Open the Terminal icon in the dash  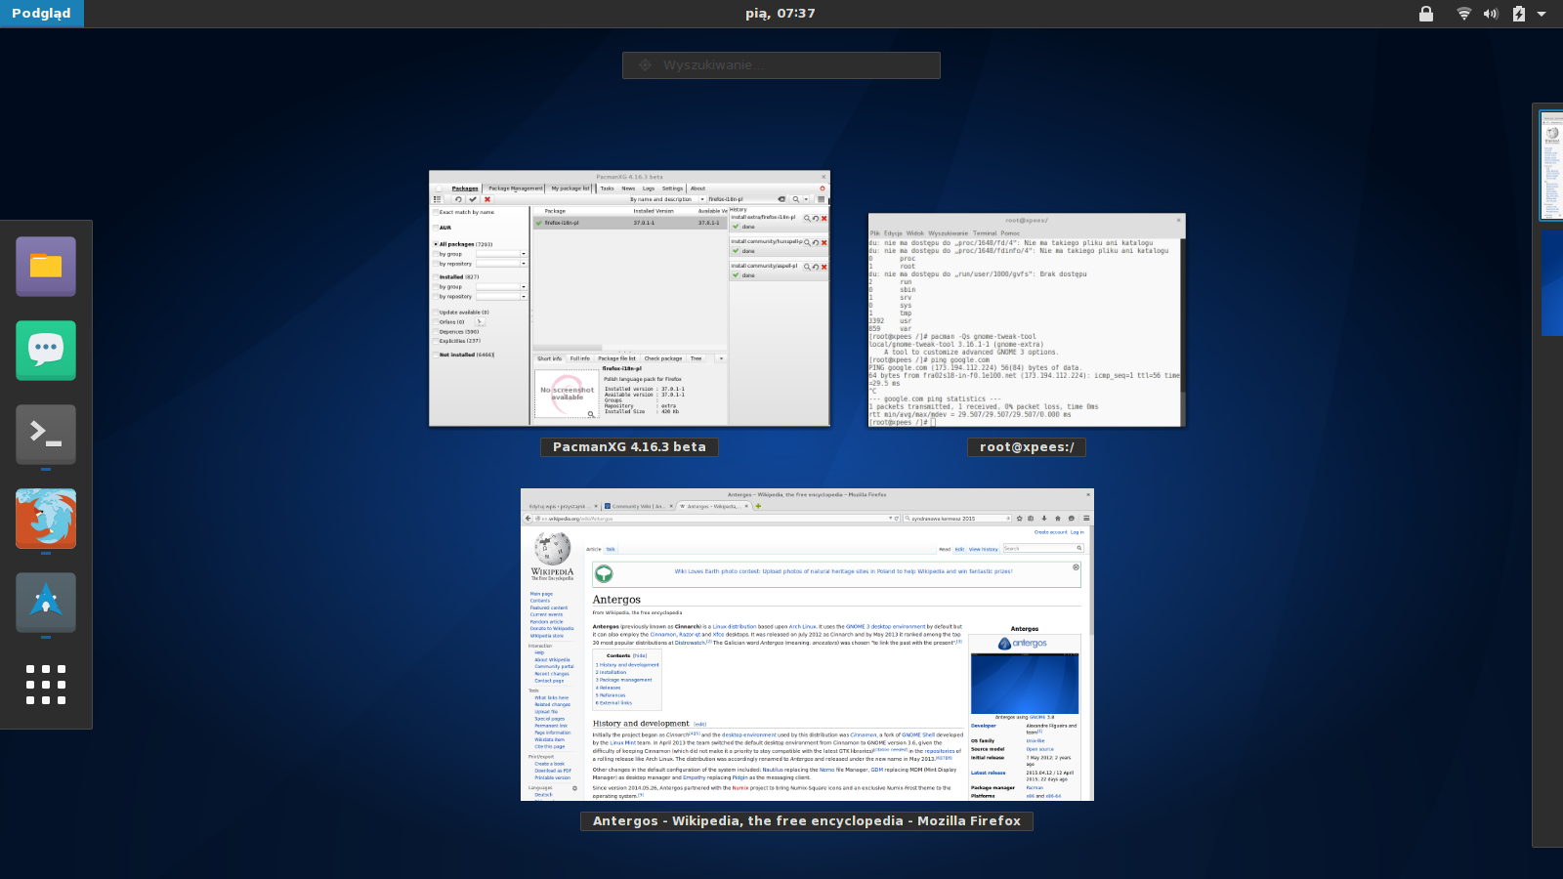[x=46, y=435]
